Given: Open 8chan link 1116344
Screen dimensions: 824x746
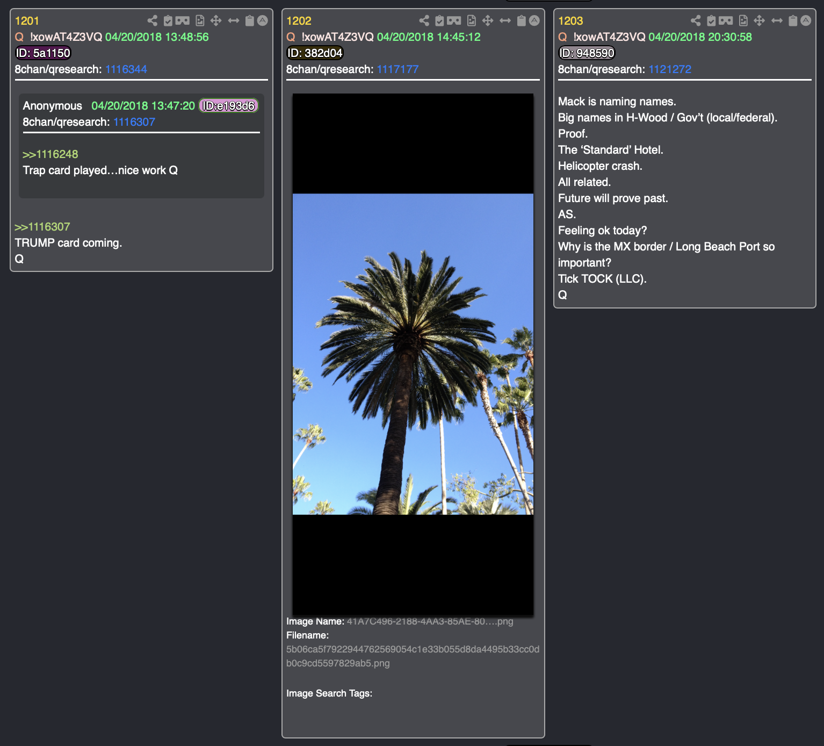Looking at the screenshot, I should coord(126,69).
